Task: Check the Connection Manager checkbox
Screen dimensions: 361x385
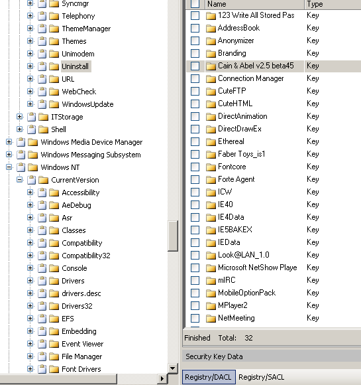Action: (195, 79)
